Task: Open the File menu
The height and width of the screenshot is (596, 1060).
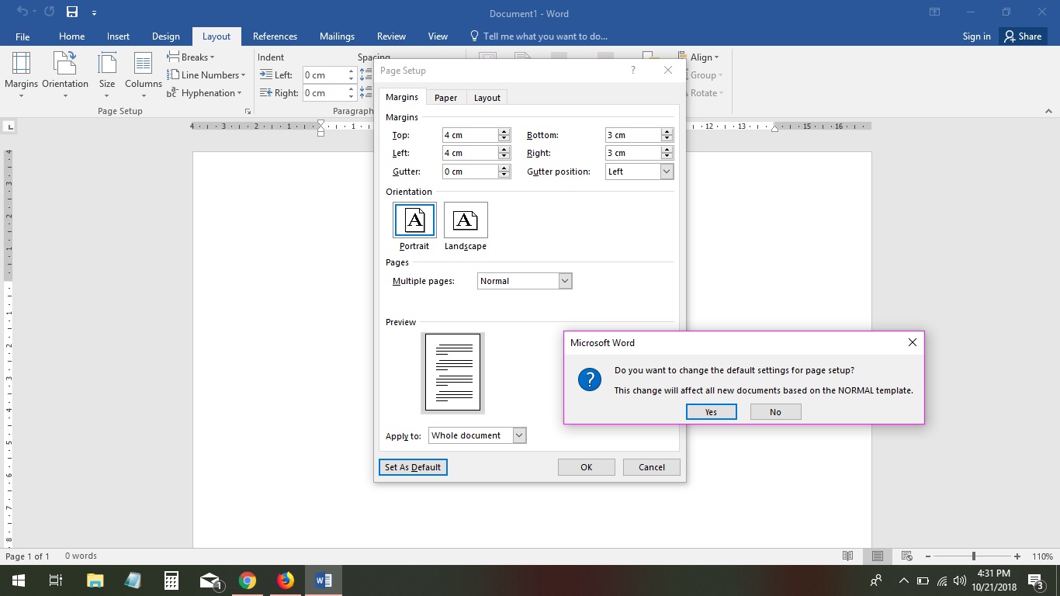Action: (x=23, y=36)
